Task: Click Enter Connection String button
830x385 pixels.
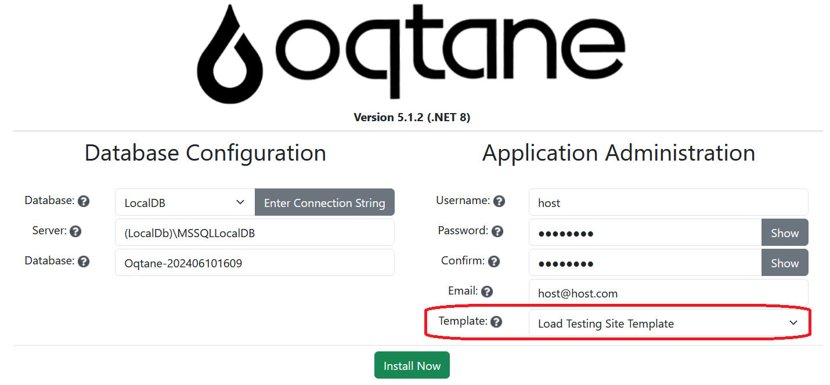Action: click(324, 202)
